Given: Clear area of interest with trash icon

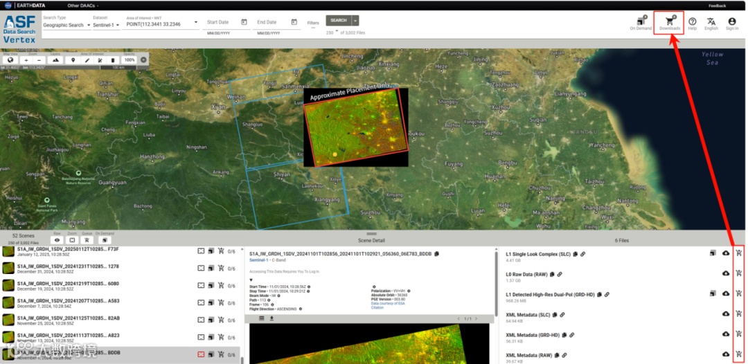Looking at the screenshot, I should click(x=112, y=60).
